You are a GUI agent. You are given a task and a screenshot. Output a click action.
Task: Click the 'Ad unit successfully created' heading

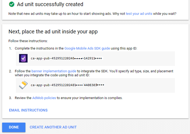50,4
